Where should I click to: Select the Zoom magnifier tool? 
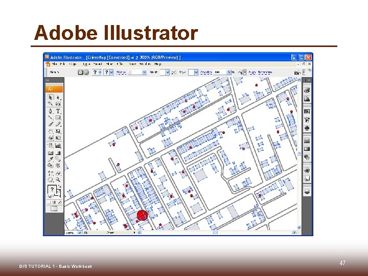pyautogui.click(x=58, y=180)
